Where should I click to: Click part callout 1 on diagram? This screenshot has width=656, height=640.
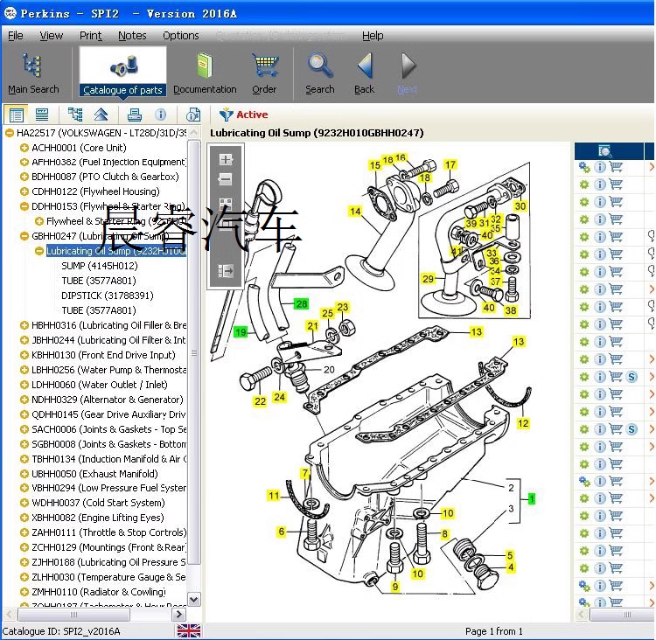click(x=531, y=498)
